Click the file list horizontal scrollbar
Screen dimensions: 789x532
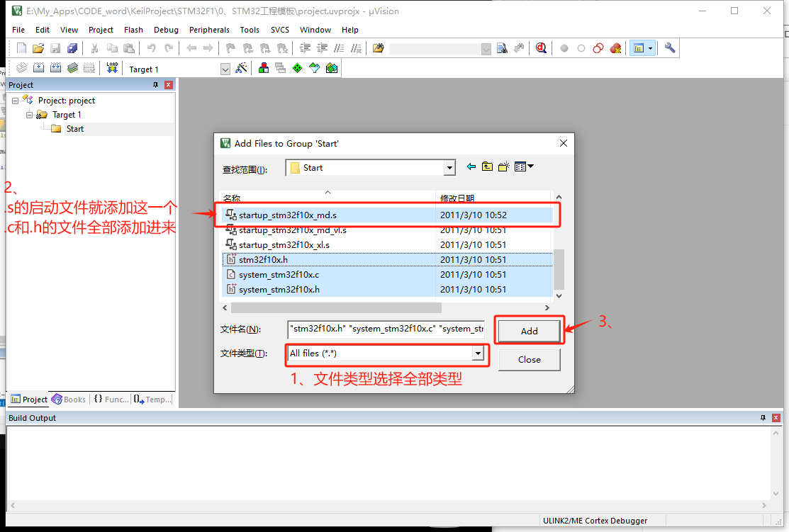(x=336, y=307)
